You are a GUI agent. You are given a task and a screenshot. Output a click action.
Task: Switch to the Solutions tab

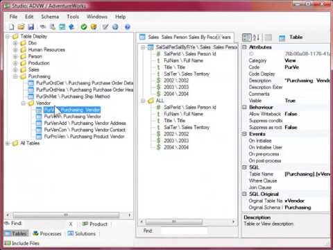coord(81,233)
